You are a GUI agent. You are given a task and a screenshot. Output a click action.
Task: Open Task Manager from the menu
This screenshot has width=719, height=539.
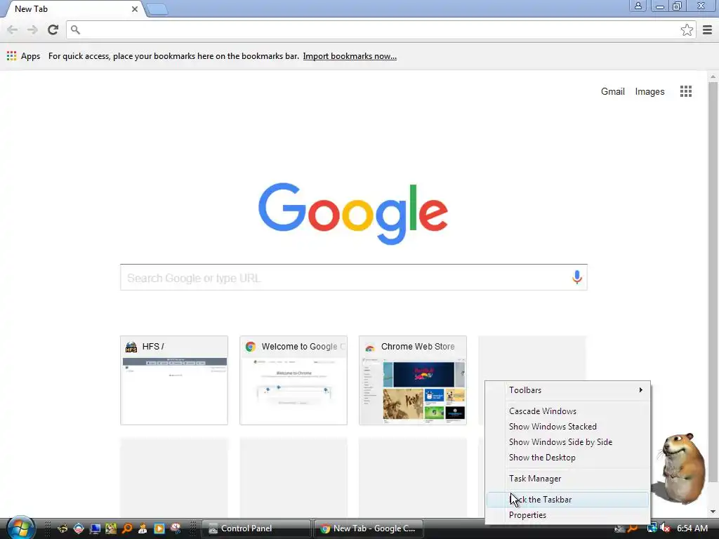[567, 479]
